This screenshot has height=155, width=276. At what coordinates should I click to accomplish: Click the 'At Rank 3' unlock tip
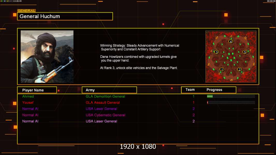139,68
